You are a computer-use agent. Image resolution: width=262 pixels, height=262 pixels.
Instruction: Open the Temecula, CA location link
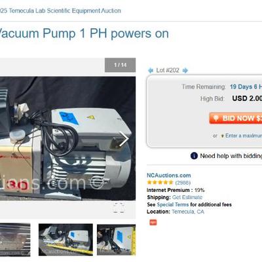pos(188,212)
